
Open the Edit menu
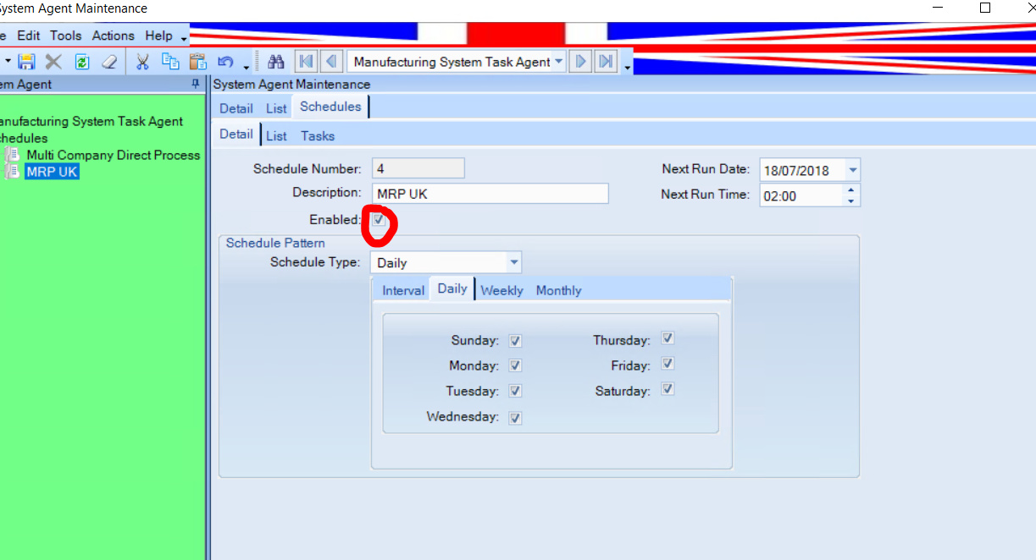[29, 36]
